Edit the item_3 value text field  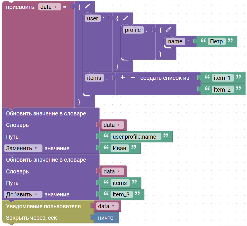(121, 195)
